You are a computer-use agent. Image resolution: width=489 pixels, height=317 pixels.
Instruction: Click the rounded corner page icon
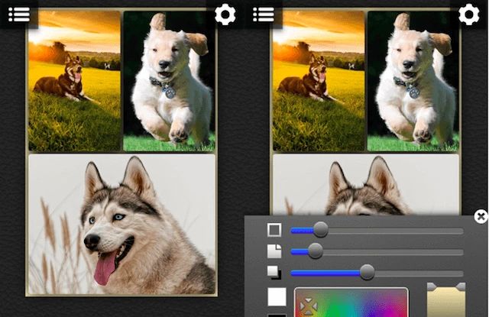pyautogui.click(x=274, y=251)
